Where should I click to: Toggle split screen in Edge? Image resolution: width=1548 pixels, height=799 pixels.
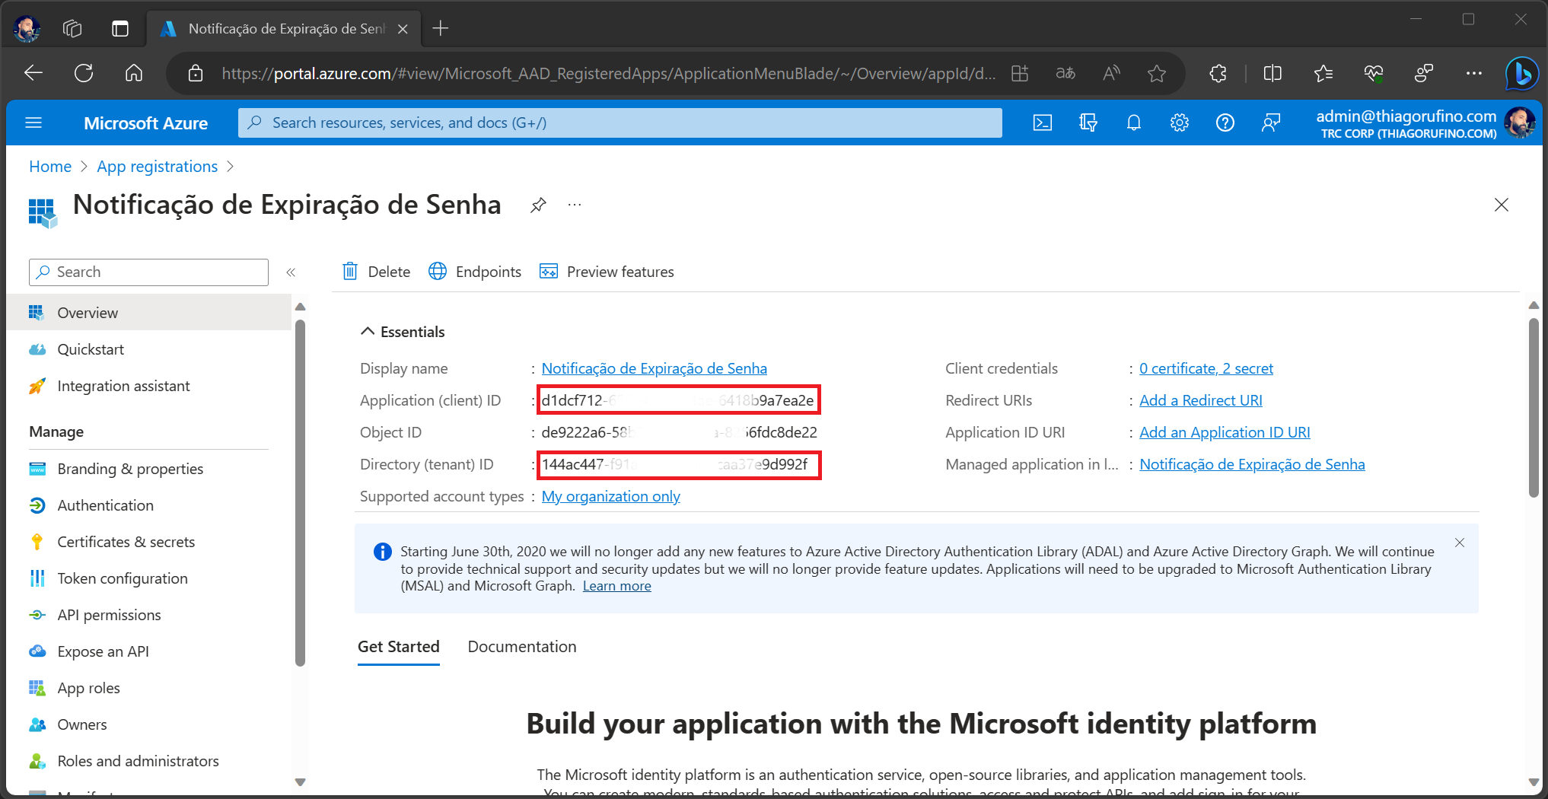click(1272, 73)
